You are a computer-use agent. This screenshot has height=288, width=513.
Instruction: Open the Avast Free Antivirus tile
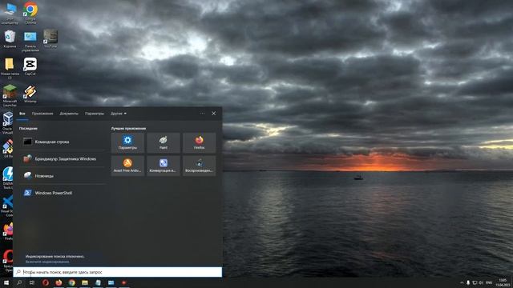pos(127,166)
